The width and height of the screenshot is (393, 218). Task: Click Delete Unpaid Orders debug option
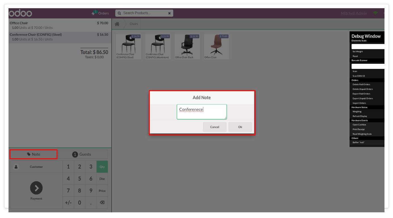[x=363, y=89]
